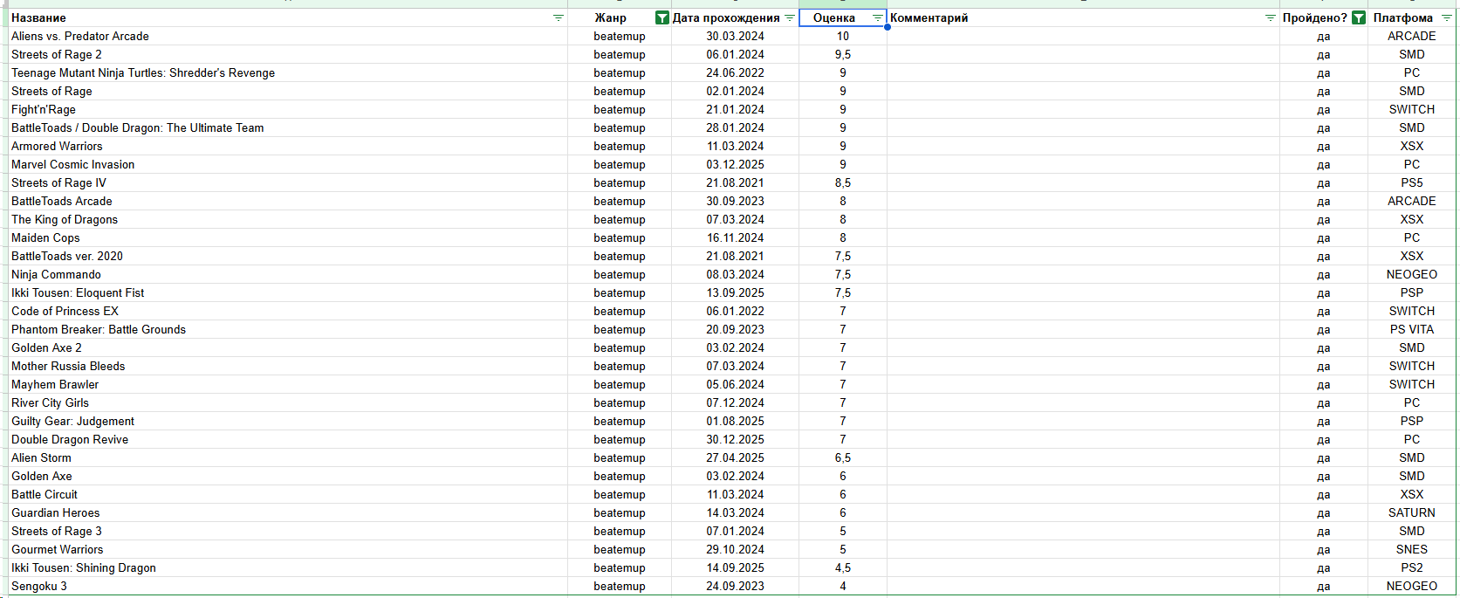Screen dimensions: 1460x598
Task: Open the Комментарий column filter icon
Action: pyautogui.click(x=1270, y=17)
